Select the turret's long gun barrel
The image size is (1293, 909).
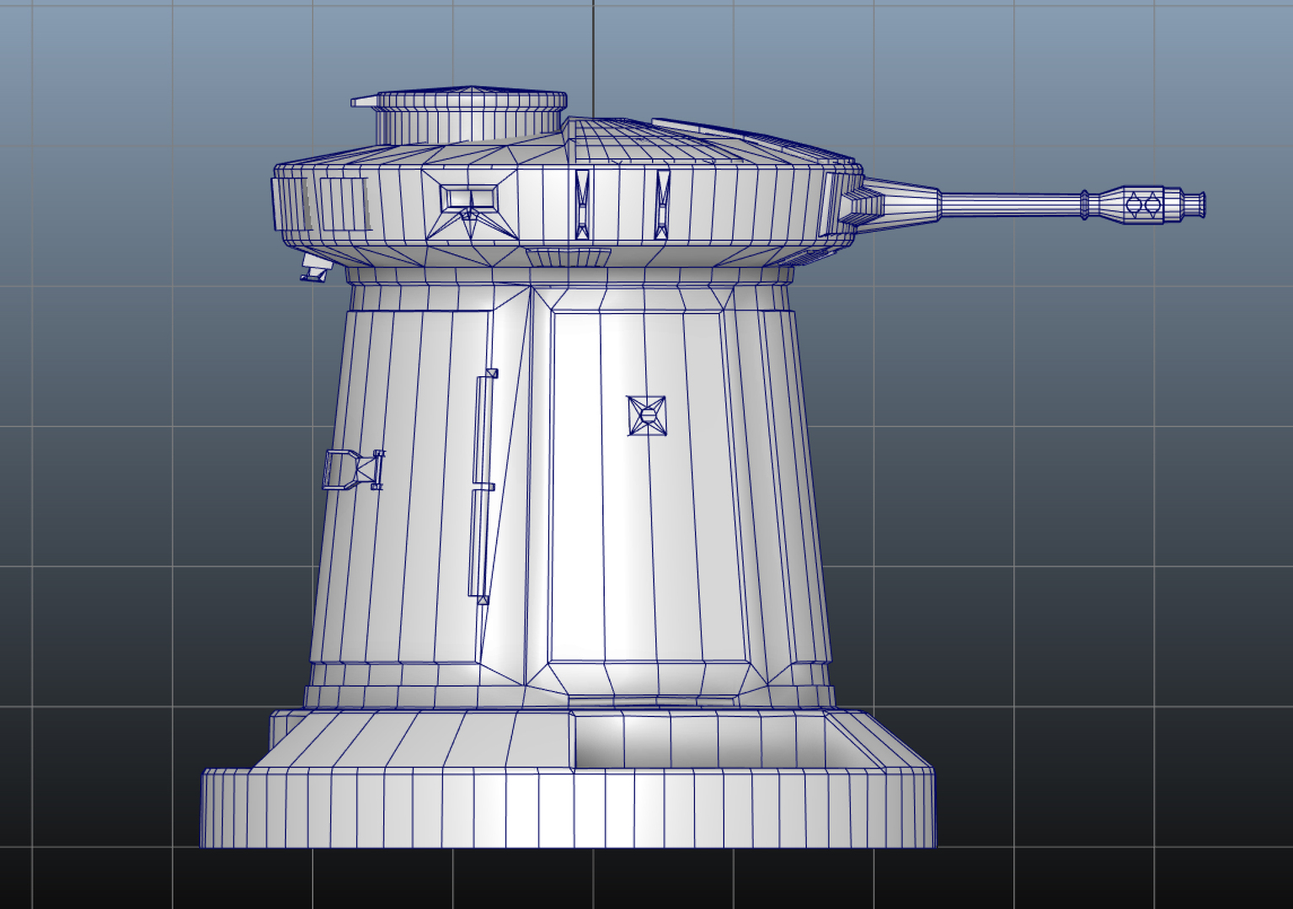click(1011, 205)
